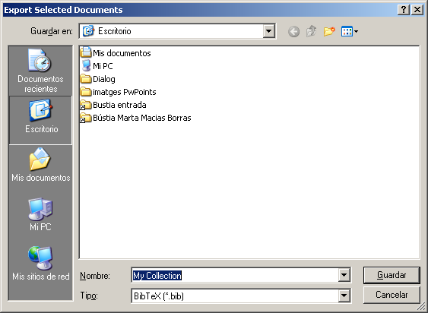Expand the Guardar en location dropdown
Screen dimensions: 428x313
tap(268, 31)
